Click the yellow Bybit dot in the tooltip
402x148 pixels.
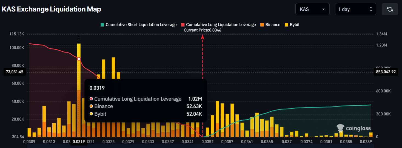91,114
